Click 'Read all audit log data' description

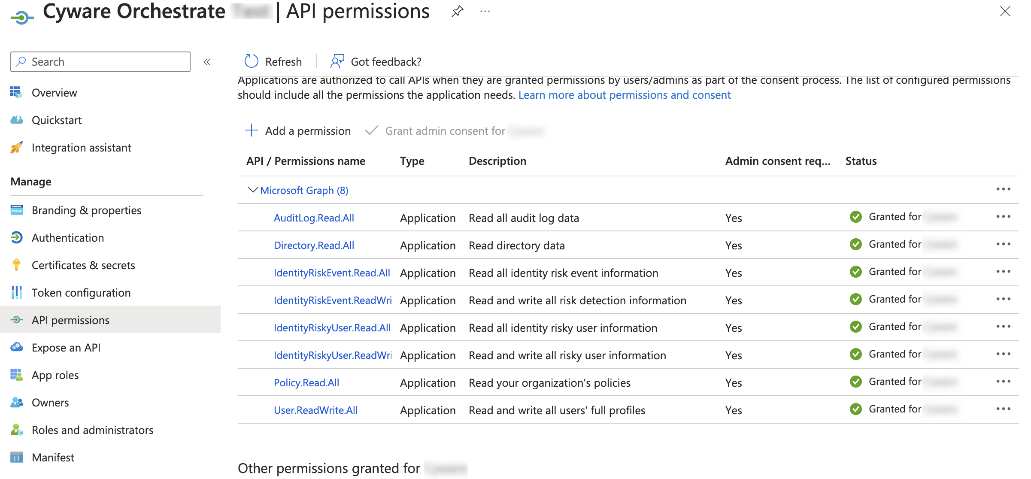524,218
